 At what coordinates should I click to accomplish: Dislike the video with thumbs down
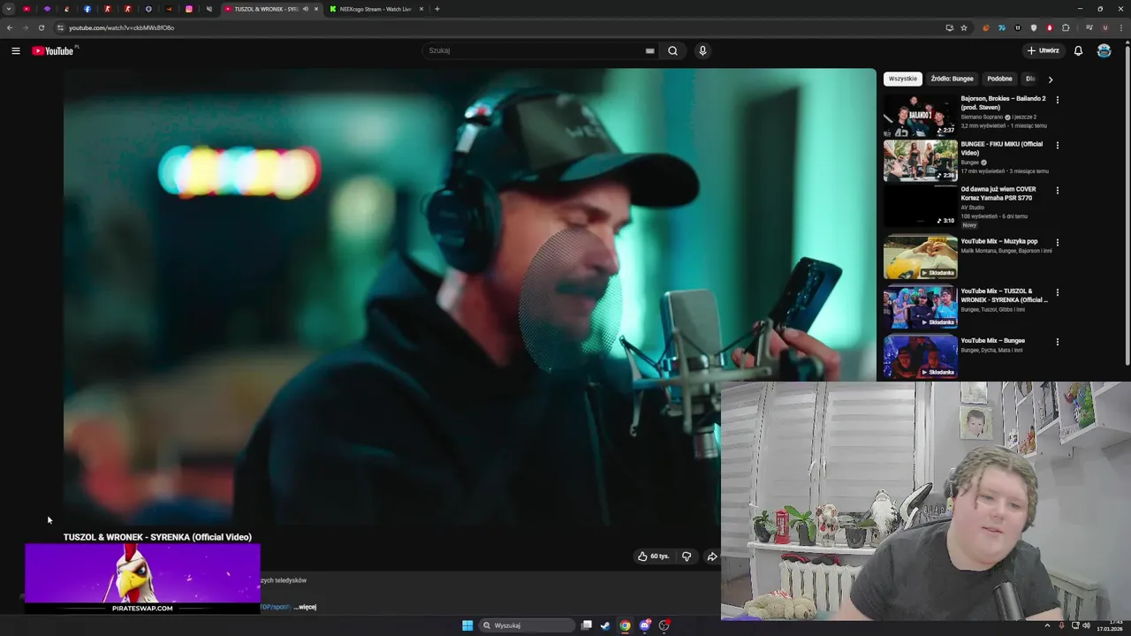pos(687,556)
